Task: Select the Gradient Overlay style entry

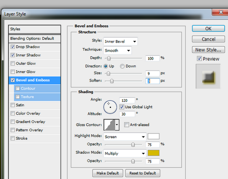Action: tap(35, 122)
